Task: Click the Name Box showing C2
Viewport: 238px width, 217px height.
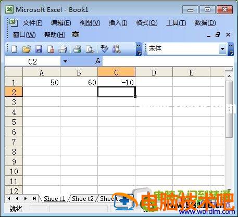Action: point(33,61)
